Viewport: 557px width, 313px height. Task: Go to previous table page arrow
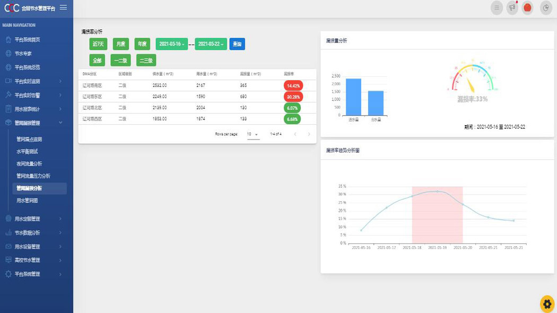pyautogui.click(x=295, y=134)
